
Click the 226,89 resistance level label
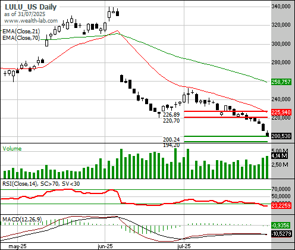tap(171, 115)
